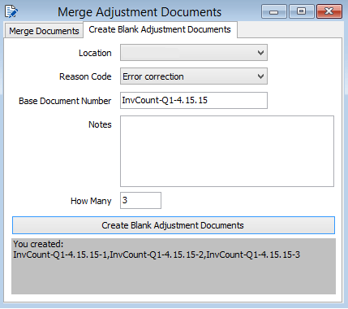Screen dimensions: 348x309
Task: Click the Notes label
Action: [x=100, y=124]
